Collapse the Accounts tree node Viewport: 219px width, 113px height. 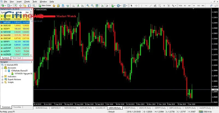tap(2, 68)
